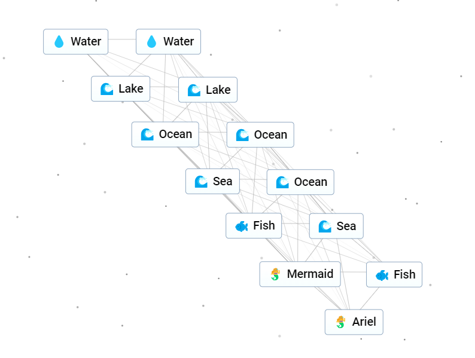The width and height of the screenshot is (475, 358).
Task: Select the Fish label next to Mermaid
Action: (404, 274)
